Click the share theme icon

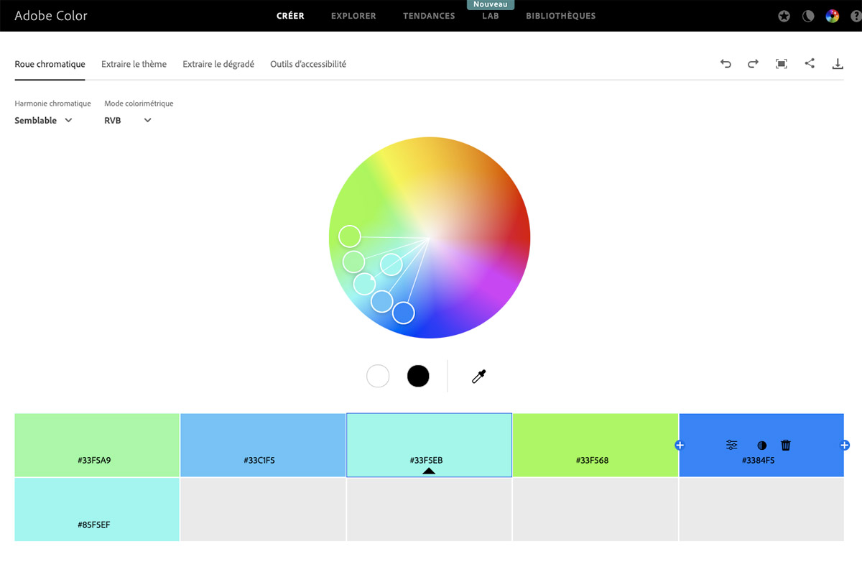click(810, 63)
